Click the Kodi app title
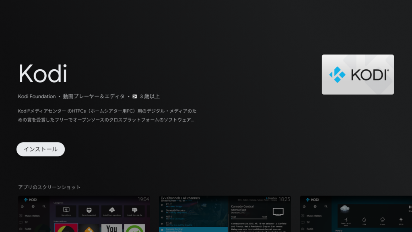Image resolution: width=412 pixels, height=232 pixels. coord(43,74)
